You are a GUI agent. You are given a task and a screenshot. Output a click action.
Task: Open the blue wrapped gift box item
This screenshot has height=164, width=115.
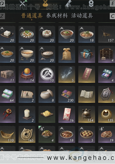pos(87,54)
